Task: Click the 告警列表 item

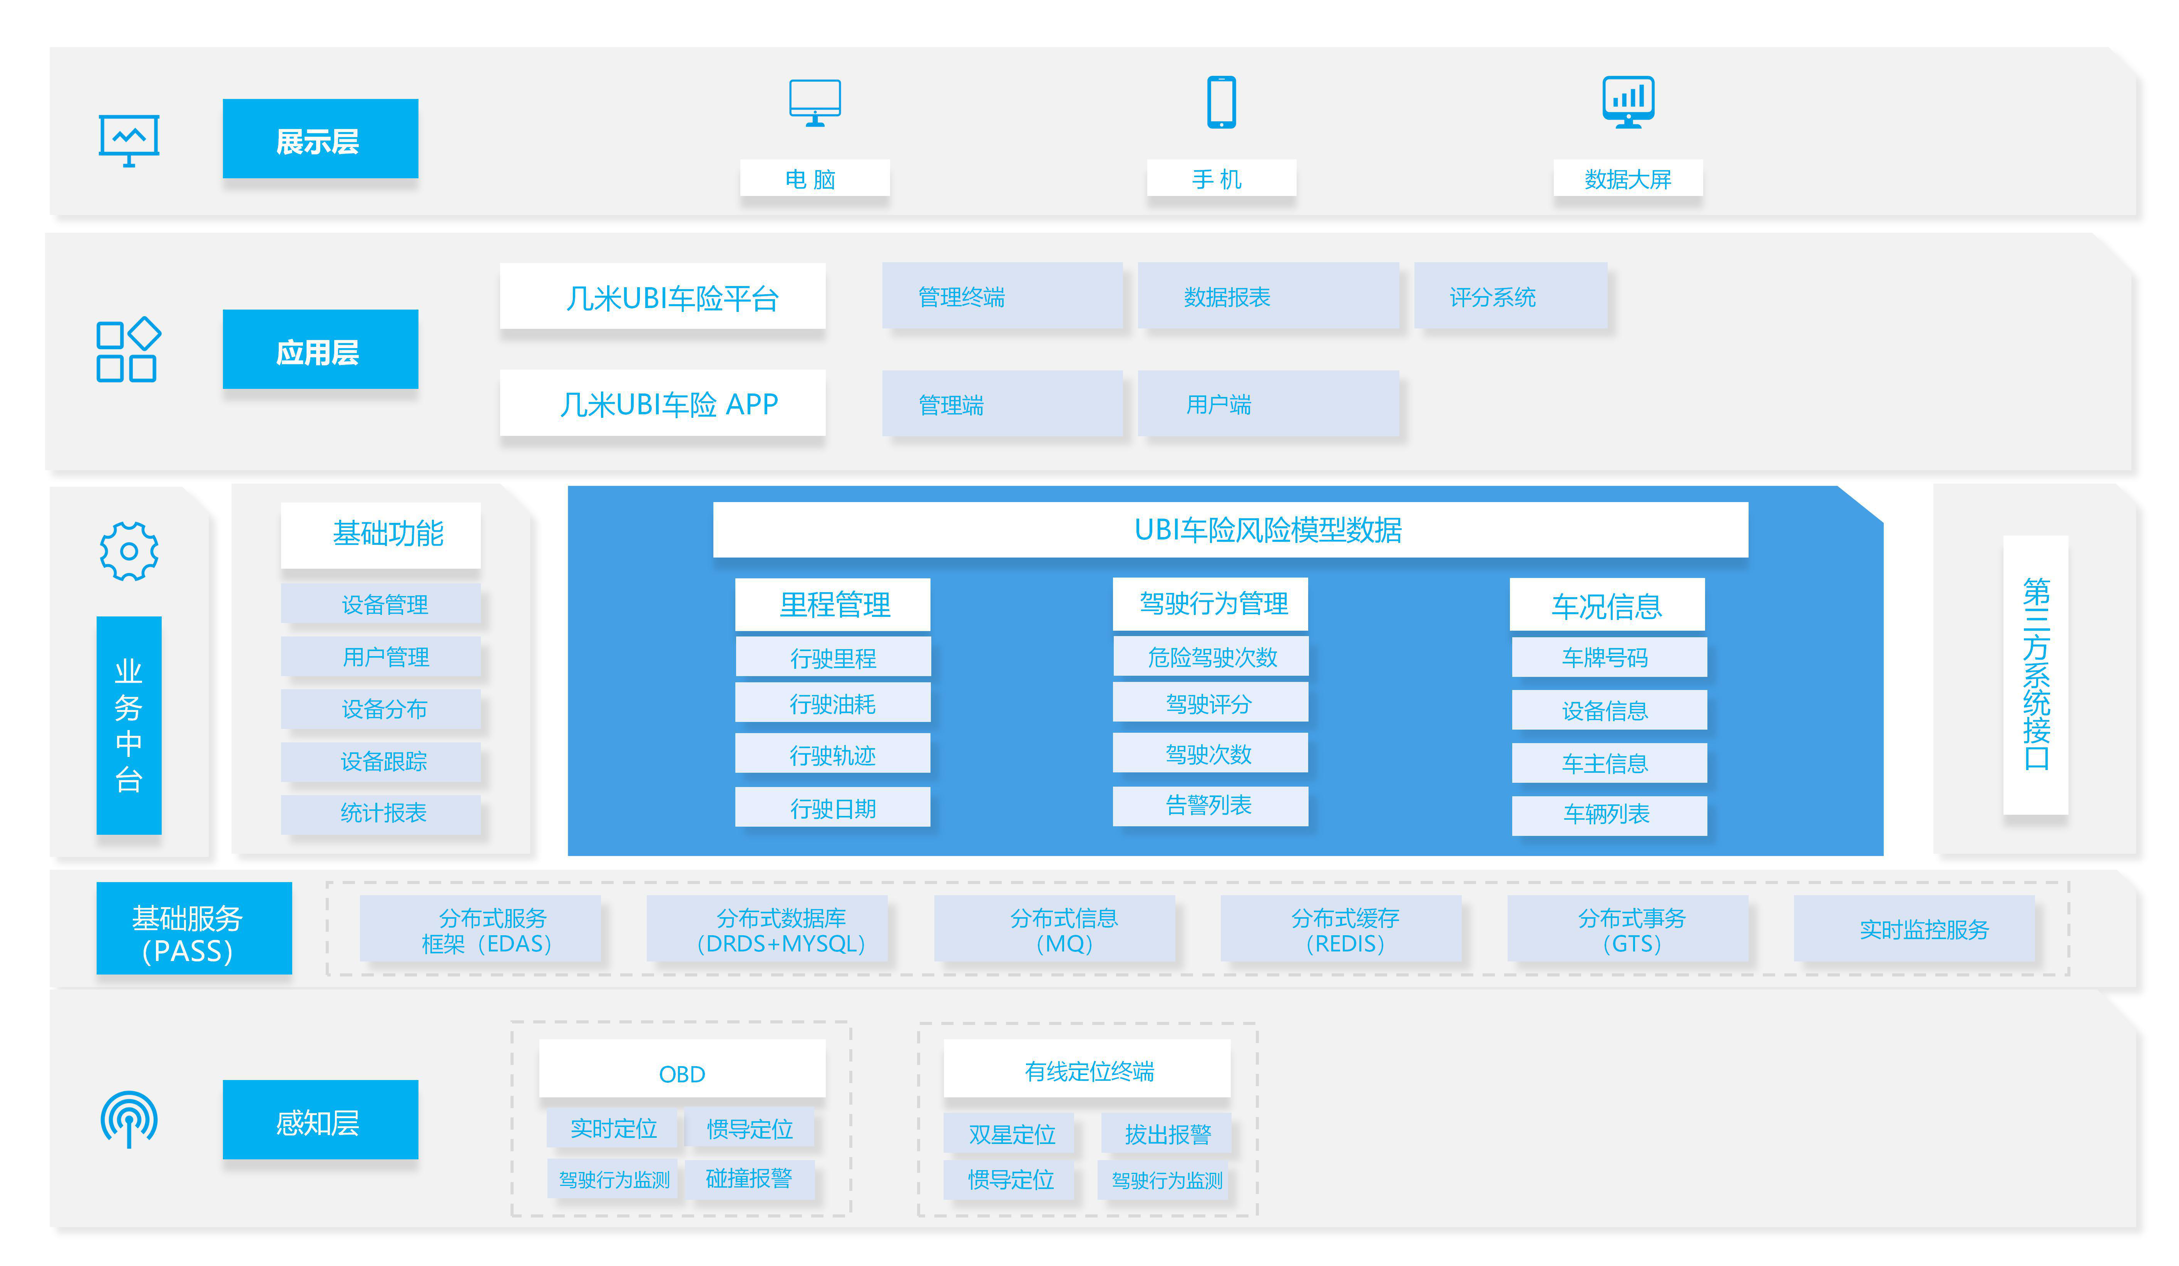Action: pos(1210,807)
